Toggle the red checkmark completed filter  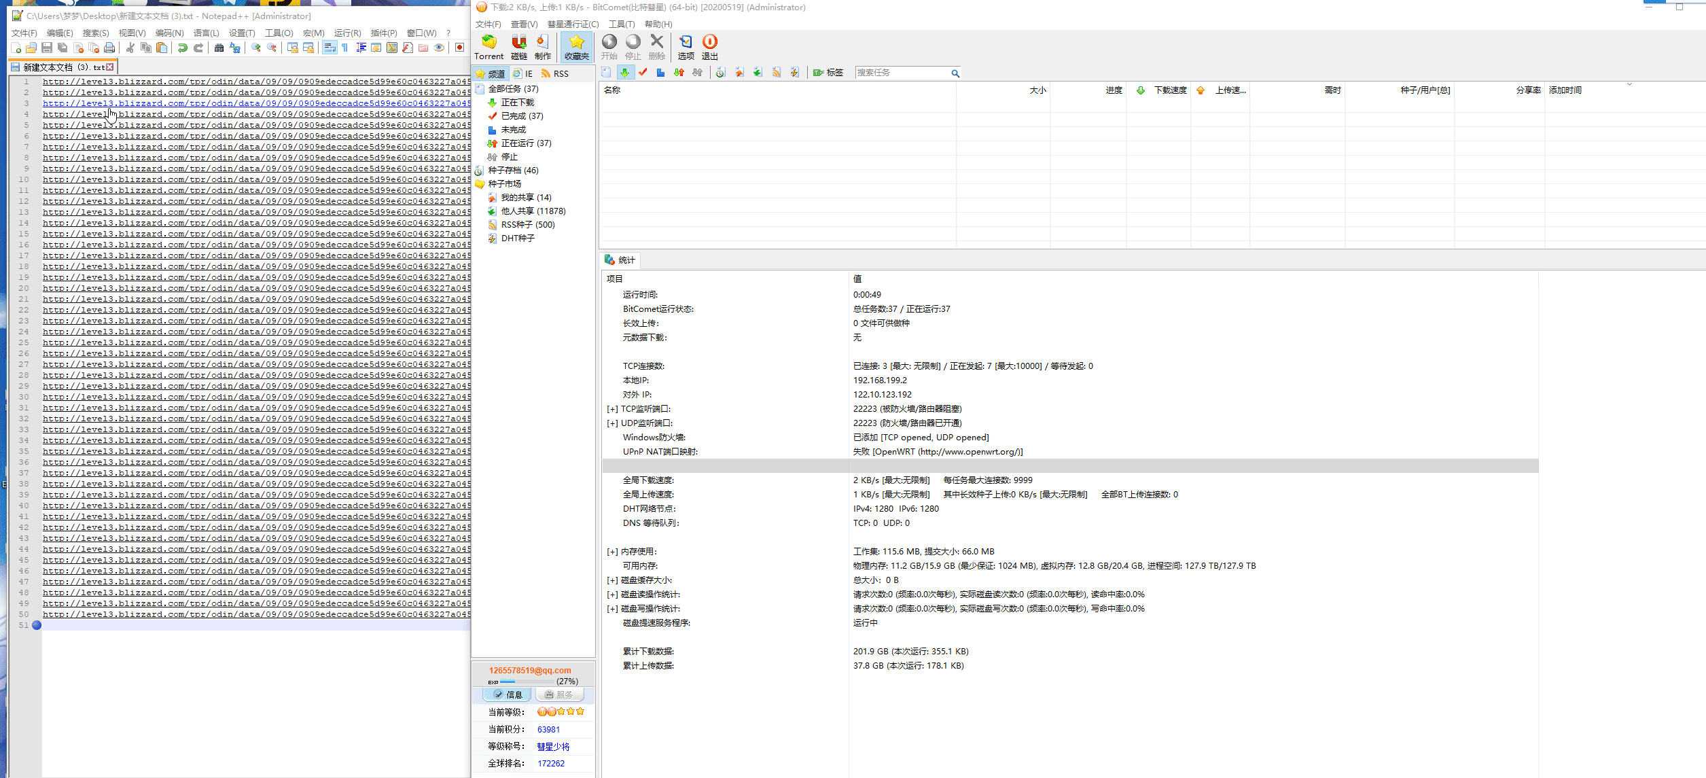[x=643, y=73]
